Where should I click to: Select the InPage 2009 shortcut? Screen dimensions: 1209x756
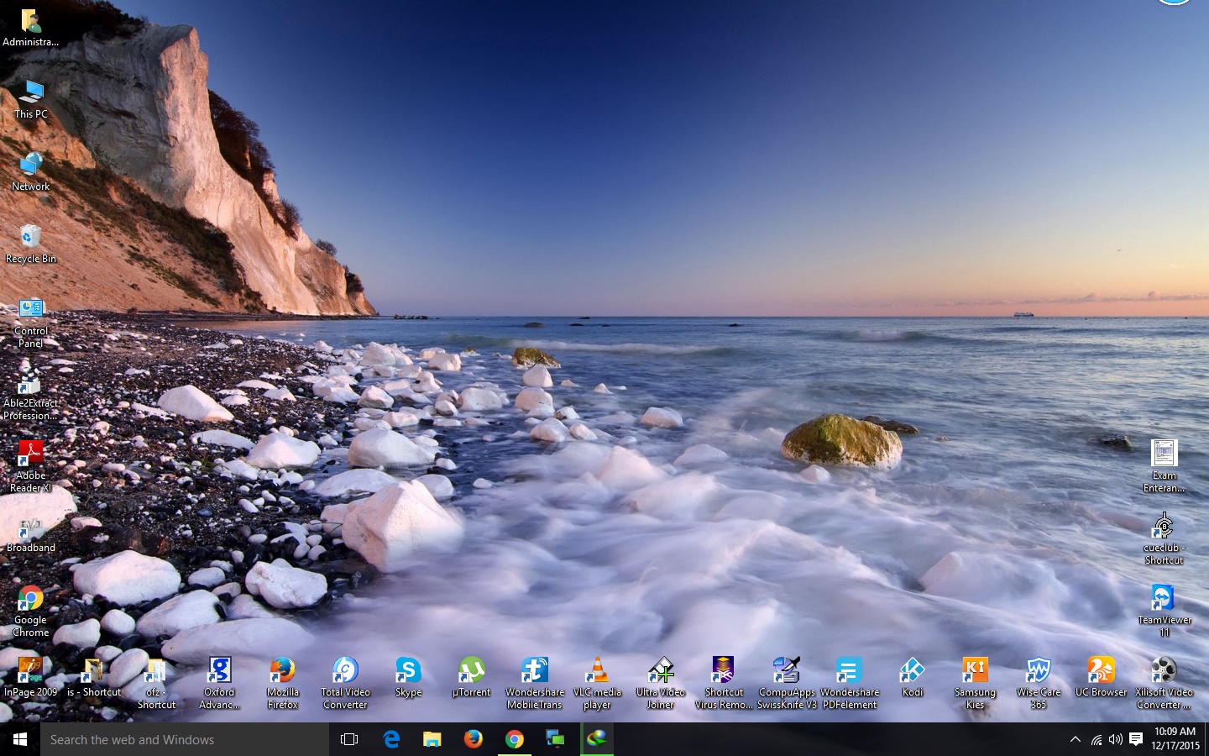pos(30,678)
